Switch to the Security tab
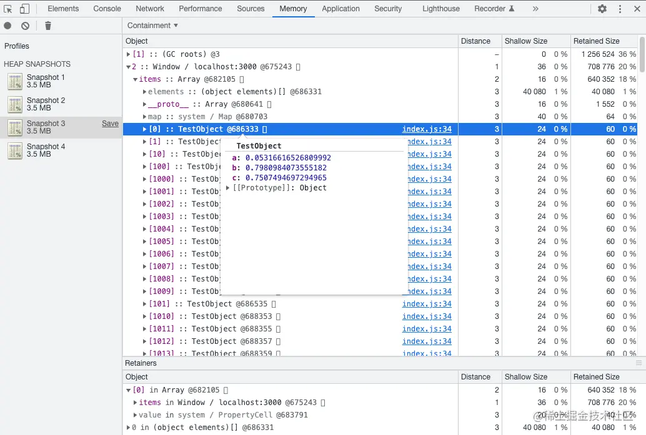The image size is (646, 435). pyautogui.click(x=388, y=9)
